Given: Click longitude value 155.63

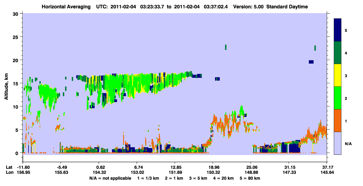Looking at the screenshot, I should click(61, 172).
